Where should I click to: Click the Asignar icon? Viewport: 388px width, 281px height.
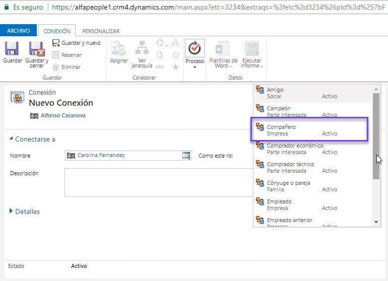tap(118, 48)
